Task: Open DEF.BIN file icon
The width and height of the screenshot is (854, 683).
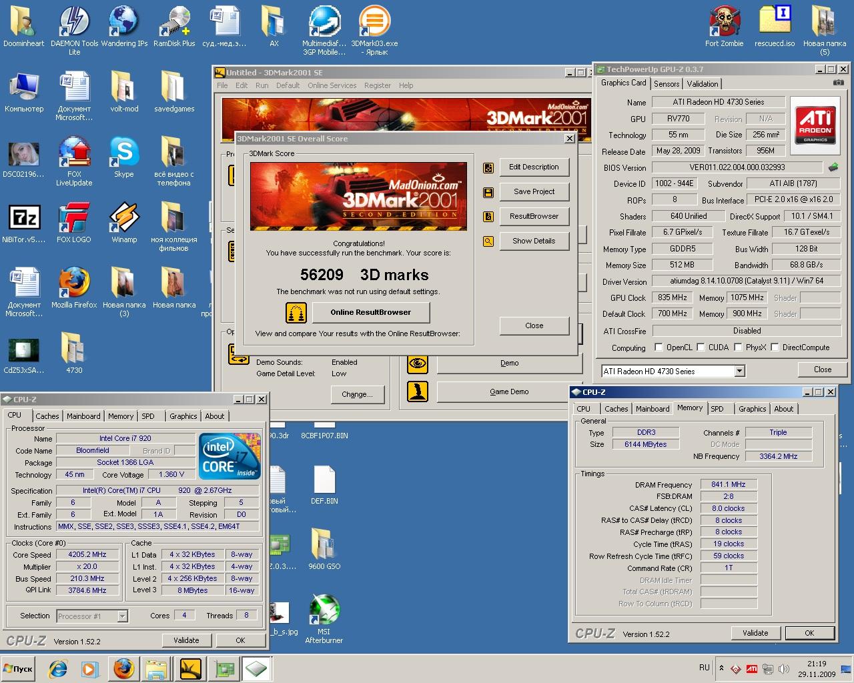Action: click(x=324, y=484)
